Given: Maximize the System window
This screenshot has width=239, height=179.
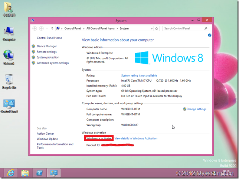Looking at the screenshot, I should [199, 20].
